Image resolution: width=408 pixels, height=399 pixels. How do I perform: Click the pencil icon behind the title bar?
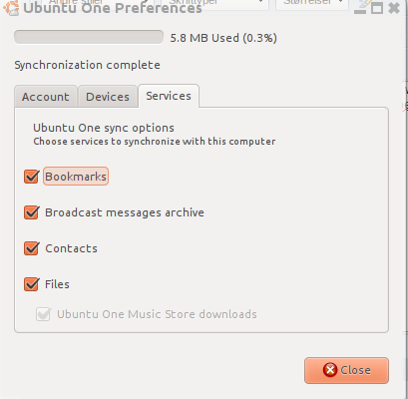tap(364, 3)
